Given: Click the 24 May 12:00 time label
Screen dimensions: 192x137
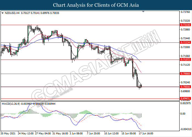Looking at the screenshot, I should [26, 133].
